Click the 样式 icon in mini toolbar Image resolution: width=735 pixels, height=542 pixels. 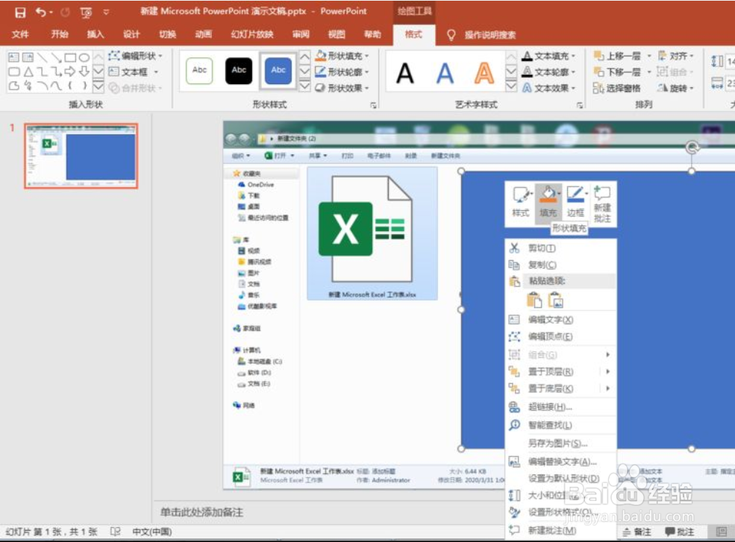[x=521, y=201]
